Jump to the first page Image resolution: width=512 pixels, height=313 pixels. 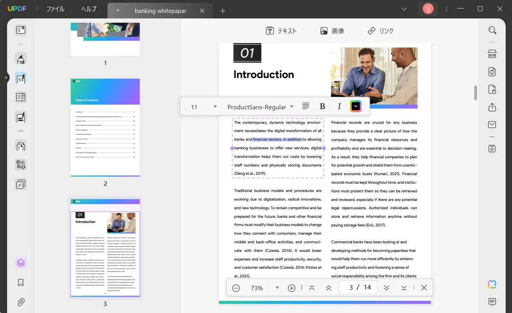pyautogui.click(x=312, y=288)
